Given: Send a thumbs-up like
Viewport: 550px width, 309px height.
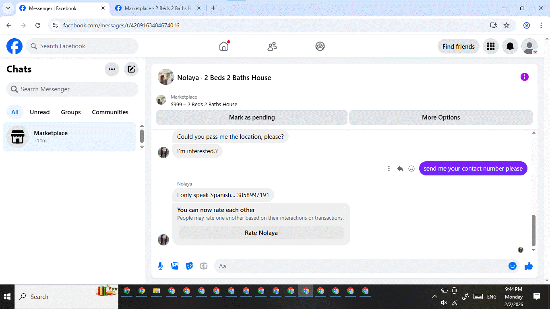Looking at the screenshot, I should (x=529, y=266).
